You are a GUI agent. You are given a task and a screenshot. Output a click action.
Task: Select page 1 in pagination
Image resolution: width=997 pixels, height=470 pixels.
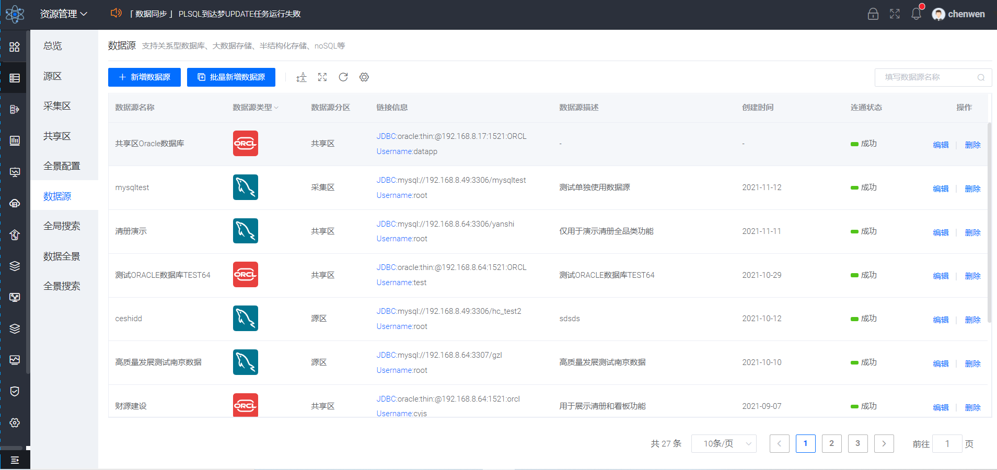pos(806,444)
